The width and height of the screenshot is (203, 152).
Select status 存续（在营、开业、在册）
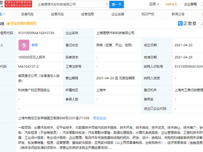click(115, 45)
